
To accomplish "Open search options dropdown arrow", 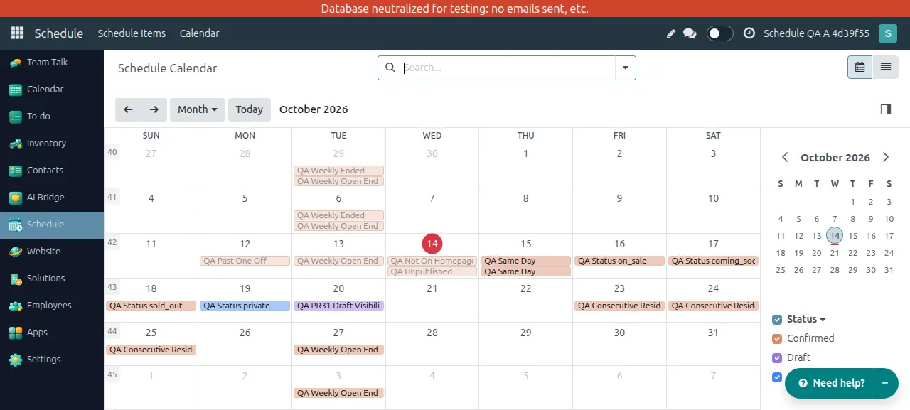I will pos(626,68).
